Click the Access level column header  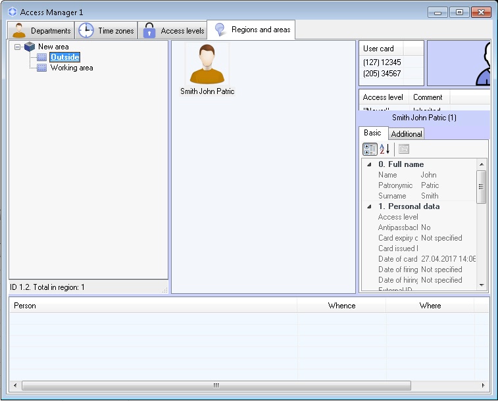tap(384, 97)
